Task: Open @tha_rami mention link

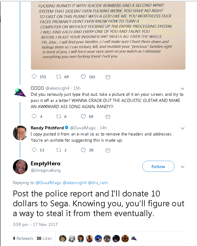Action: [x=98, y=183]
